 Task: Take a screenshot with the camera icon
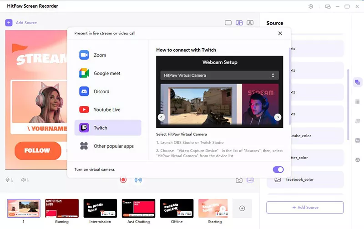click(239, 180)
